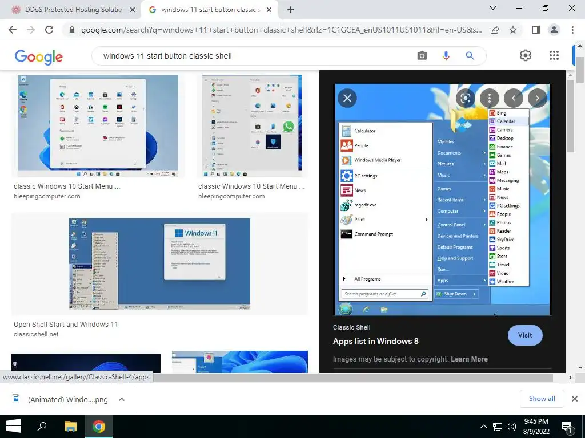
Task: Close the DDoS Protected Hosting tab
Action: (x=133, y=10)
